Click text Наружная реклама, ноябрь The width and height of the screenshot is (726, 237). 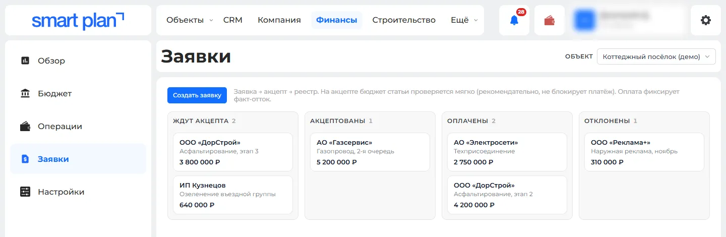[x=634, y=151]
